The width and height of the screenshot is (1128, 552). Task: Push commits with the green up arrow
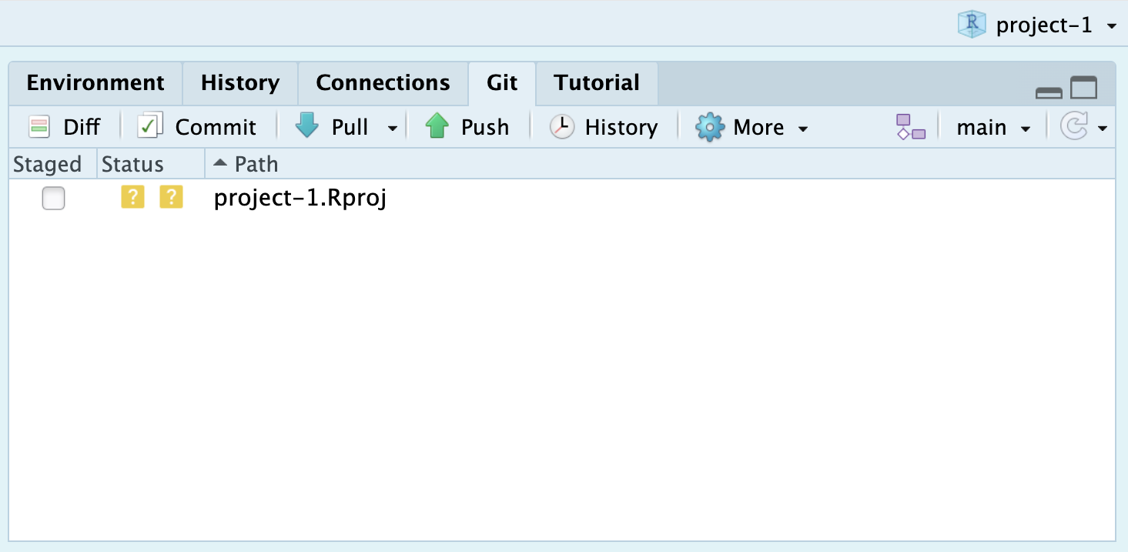(437, 126)
